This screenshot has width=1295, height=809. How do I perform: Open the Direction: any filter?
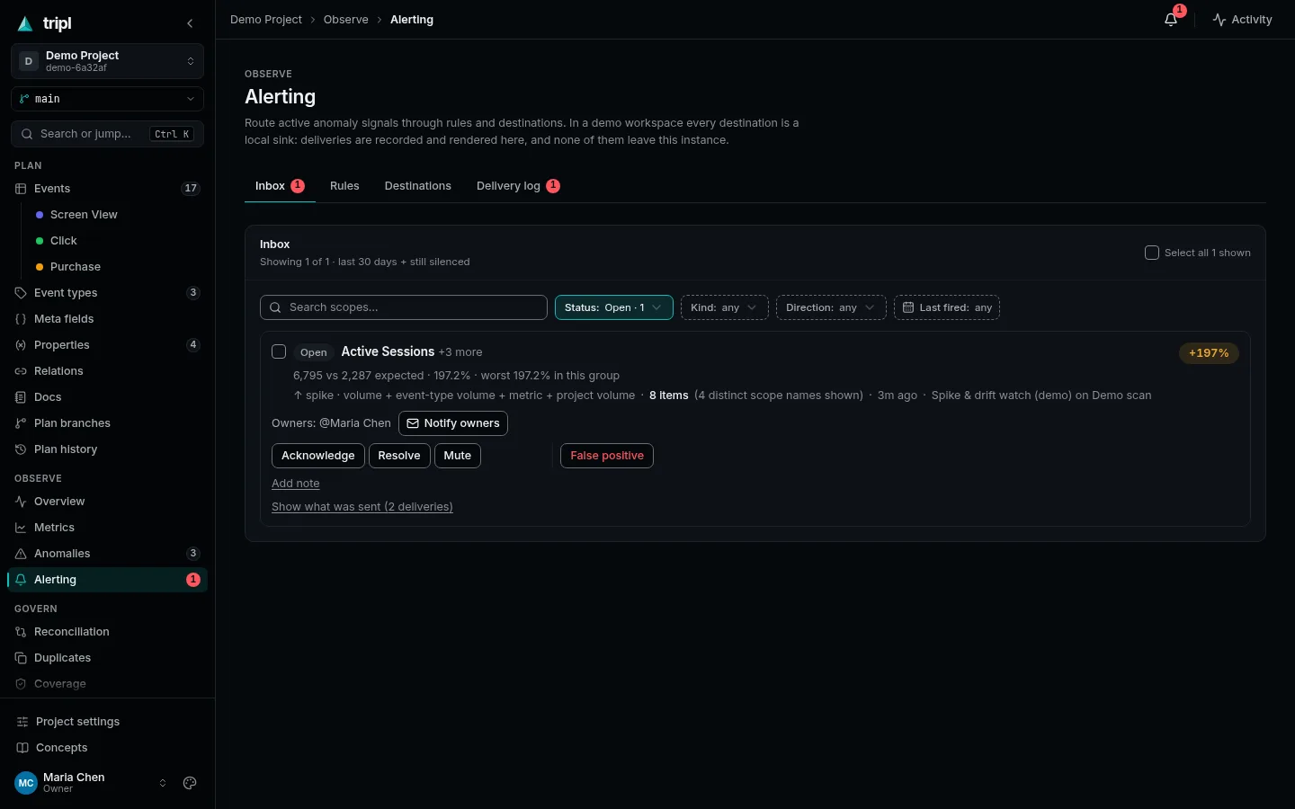pyautogui.click(x=831, y=307)
